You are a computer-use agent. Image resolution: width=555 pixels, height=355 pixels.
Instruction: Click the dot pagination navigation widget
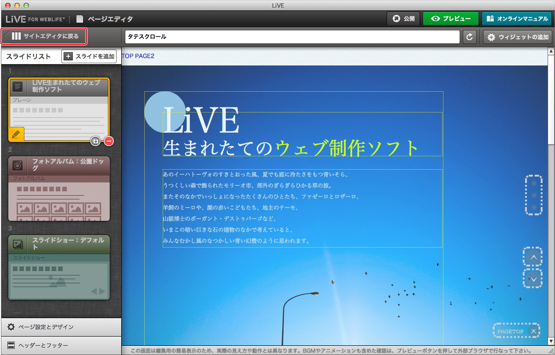tap(534, 195)
